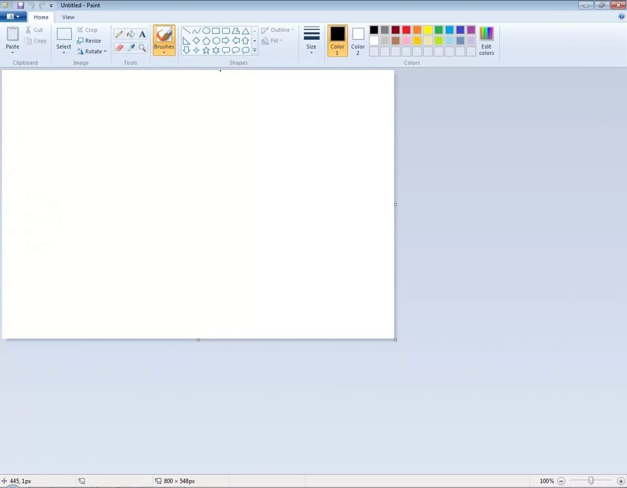Pick the Four-point star shape
The height and width of the screenshot is (488, 627).
pyautogui.click(x=196, y=50)
